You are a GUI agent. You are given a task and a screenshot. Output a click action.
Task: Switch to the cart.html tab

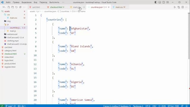click(x=36, y=7)
